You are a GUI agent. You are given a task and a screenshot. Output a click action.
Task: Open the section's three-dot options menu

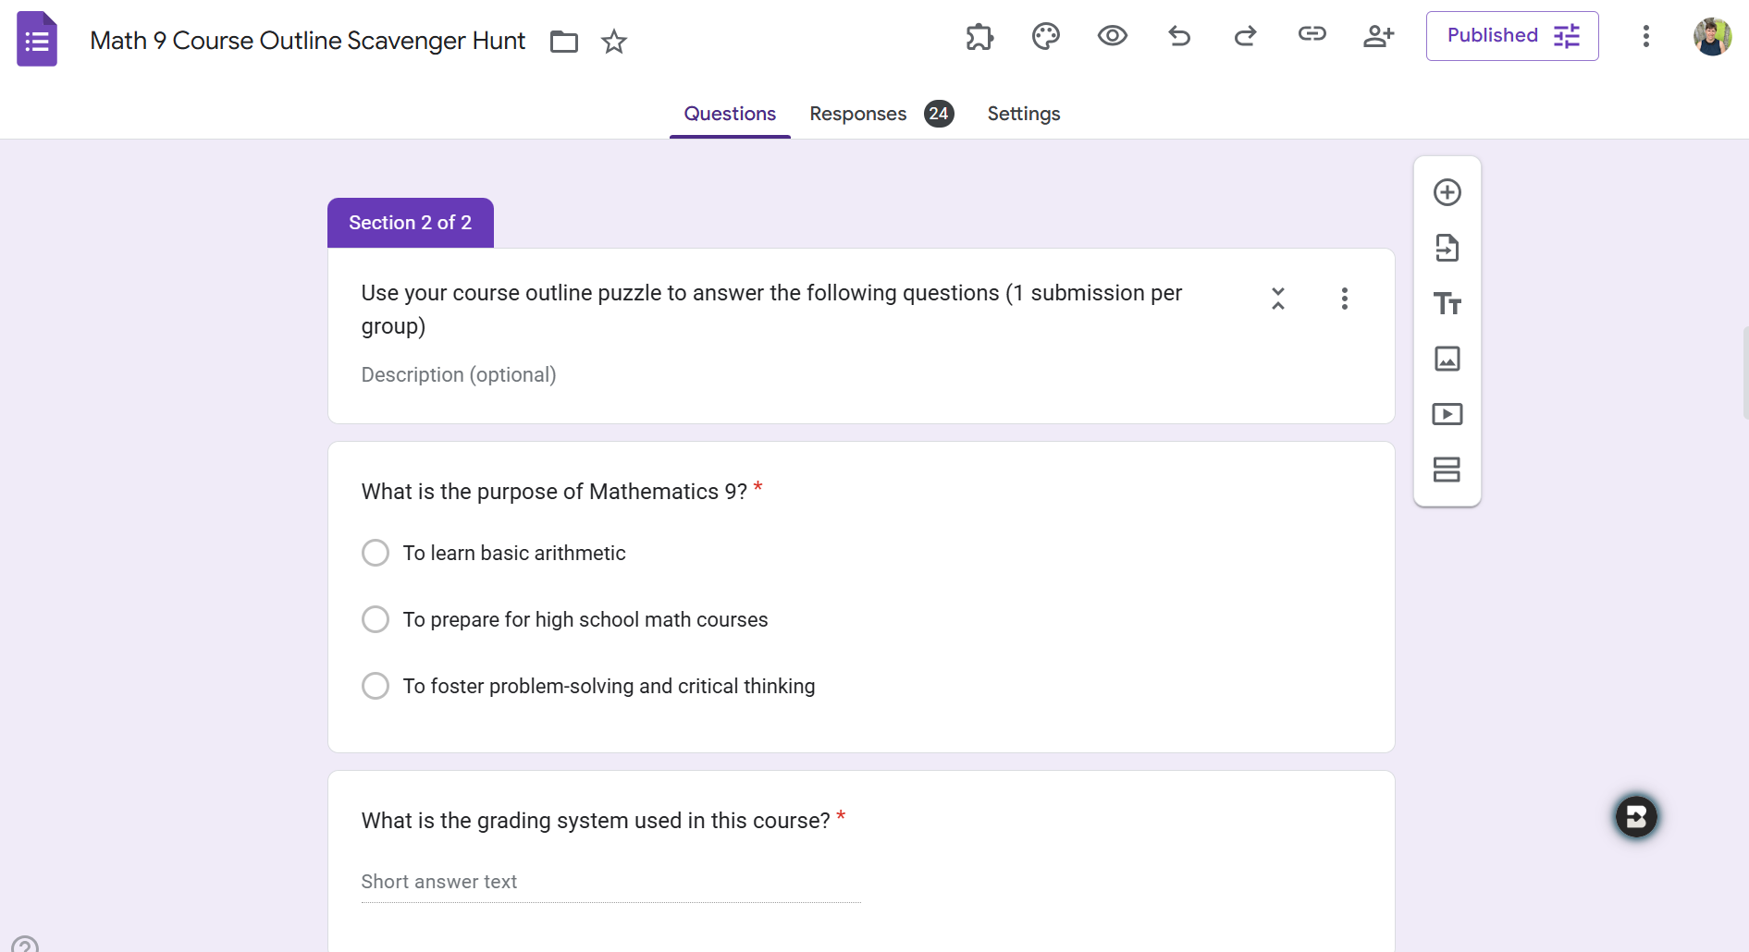coord(1344,299)
